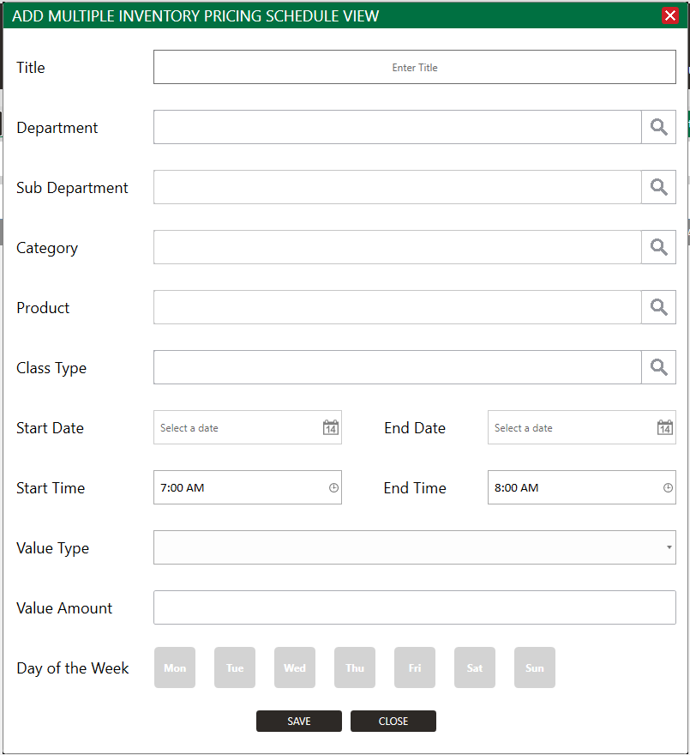Click the Department search magnifier icon
Image resolution: width=690 pixels, height=755 pixels.
pos(658,127)
